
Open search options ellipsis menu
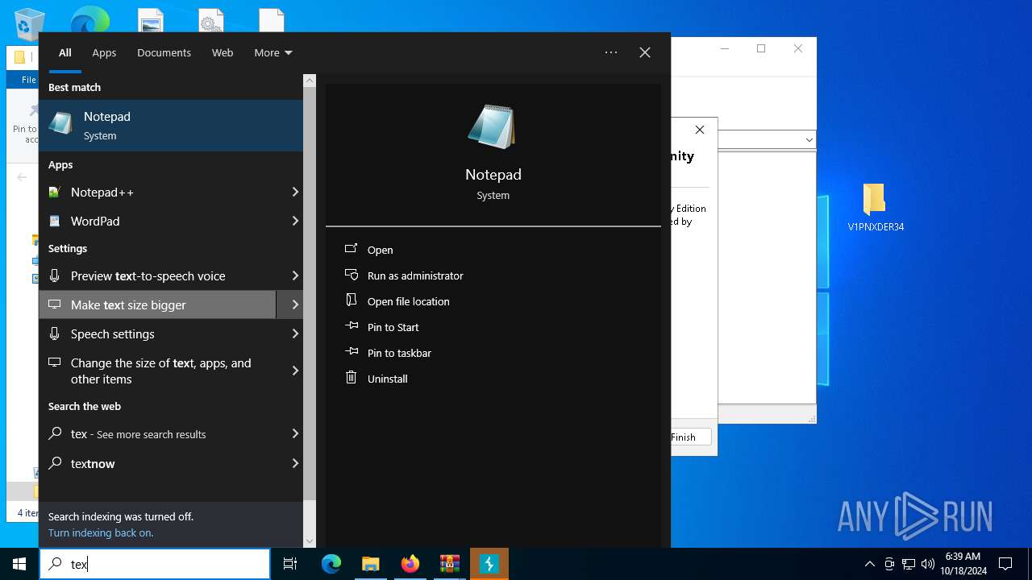click(x=611, y=52)
